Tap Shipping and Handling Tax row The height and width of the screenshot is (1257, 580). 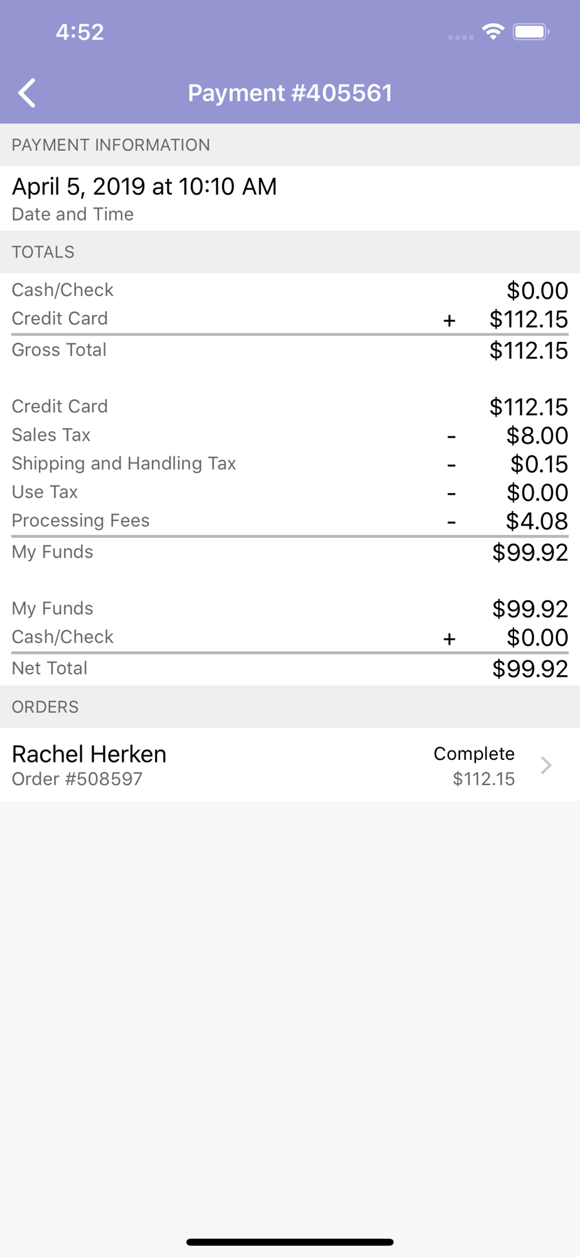(x=290, y=464)
